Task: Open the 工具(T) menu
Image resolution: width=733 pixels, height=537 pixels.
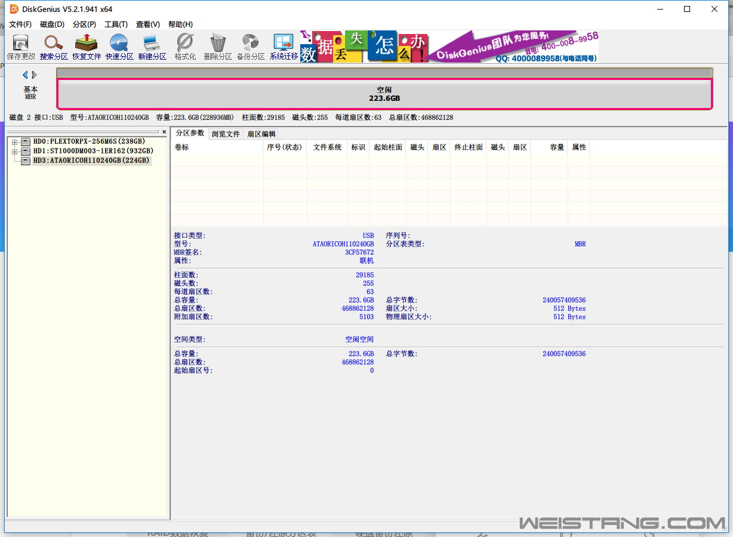Action: (116, 24)
